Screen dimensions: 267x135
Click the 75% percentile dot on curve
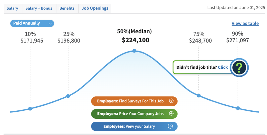point(199,96)
